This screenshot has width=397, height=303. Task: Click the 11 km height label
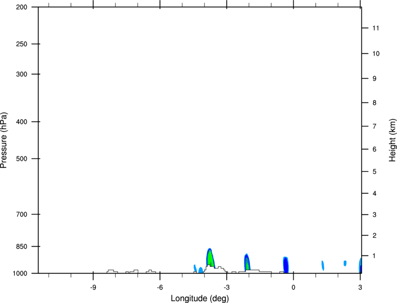click(376, 28)
